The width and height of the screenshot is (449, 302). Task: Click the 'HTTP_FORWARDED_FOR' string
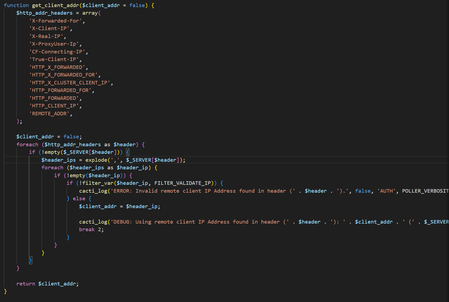(60, 90)
